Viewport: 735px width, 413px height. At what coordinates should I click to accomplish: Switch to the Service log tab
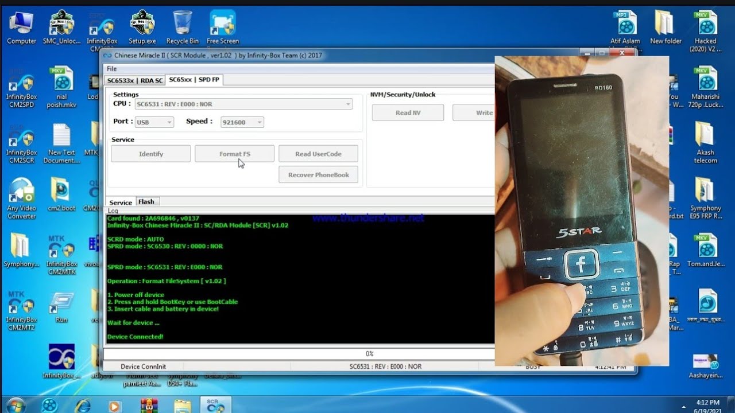point(121,202)
